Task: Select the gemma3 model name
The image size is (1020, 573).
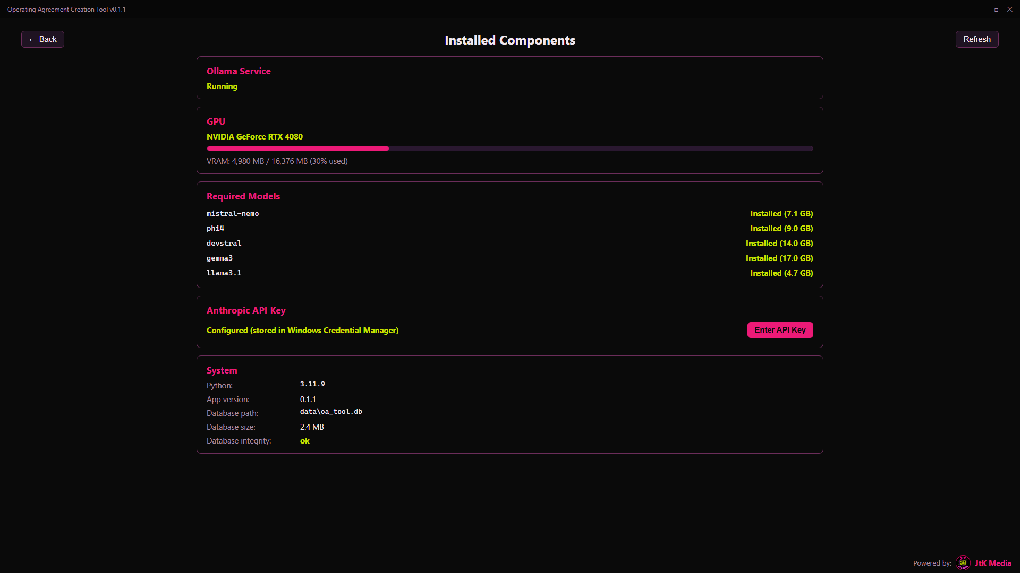Action: tap(219, 258)
